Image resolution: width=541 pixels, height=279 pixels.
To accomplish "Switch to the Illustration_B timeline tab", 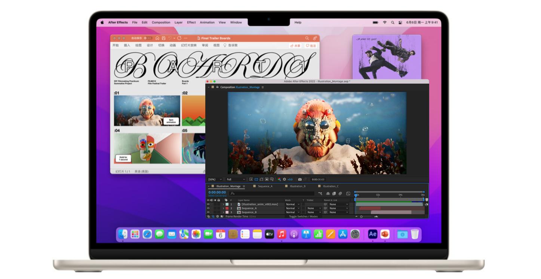I will pos(297,186).
